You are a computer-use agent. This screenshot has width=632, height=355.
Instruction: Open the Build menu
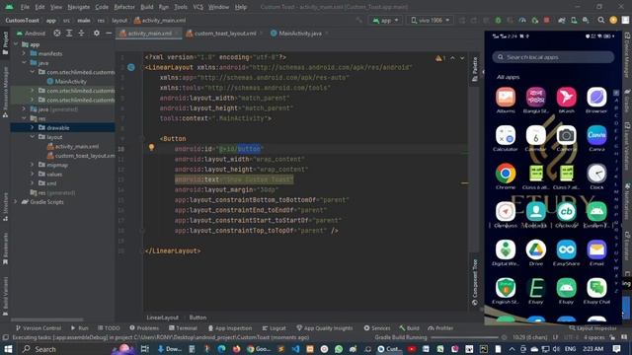147,7
